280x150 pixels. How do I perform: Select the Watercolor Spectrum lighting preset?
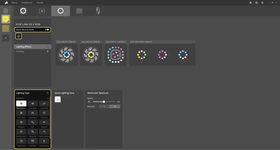coord(21,103)
